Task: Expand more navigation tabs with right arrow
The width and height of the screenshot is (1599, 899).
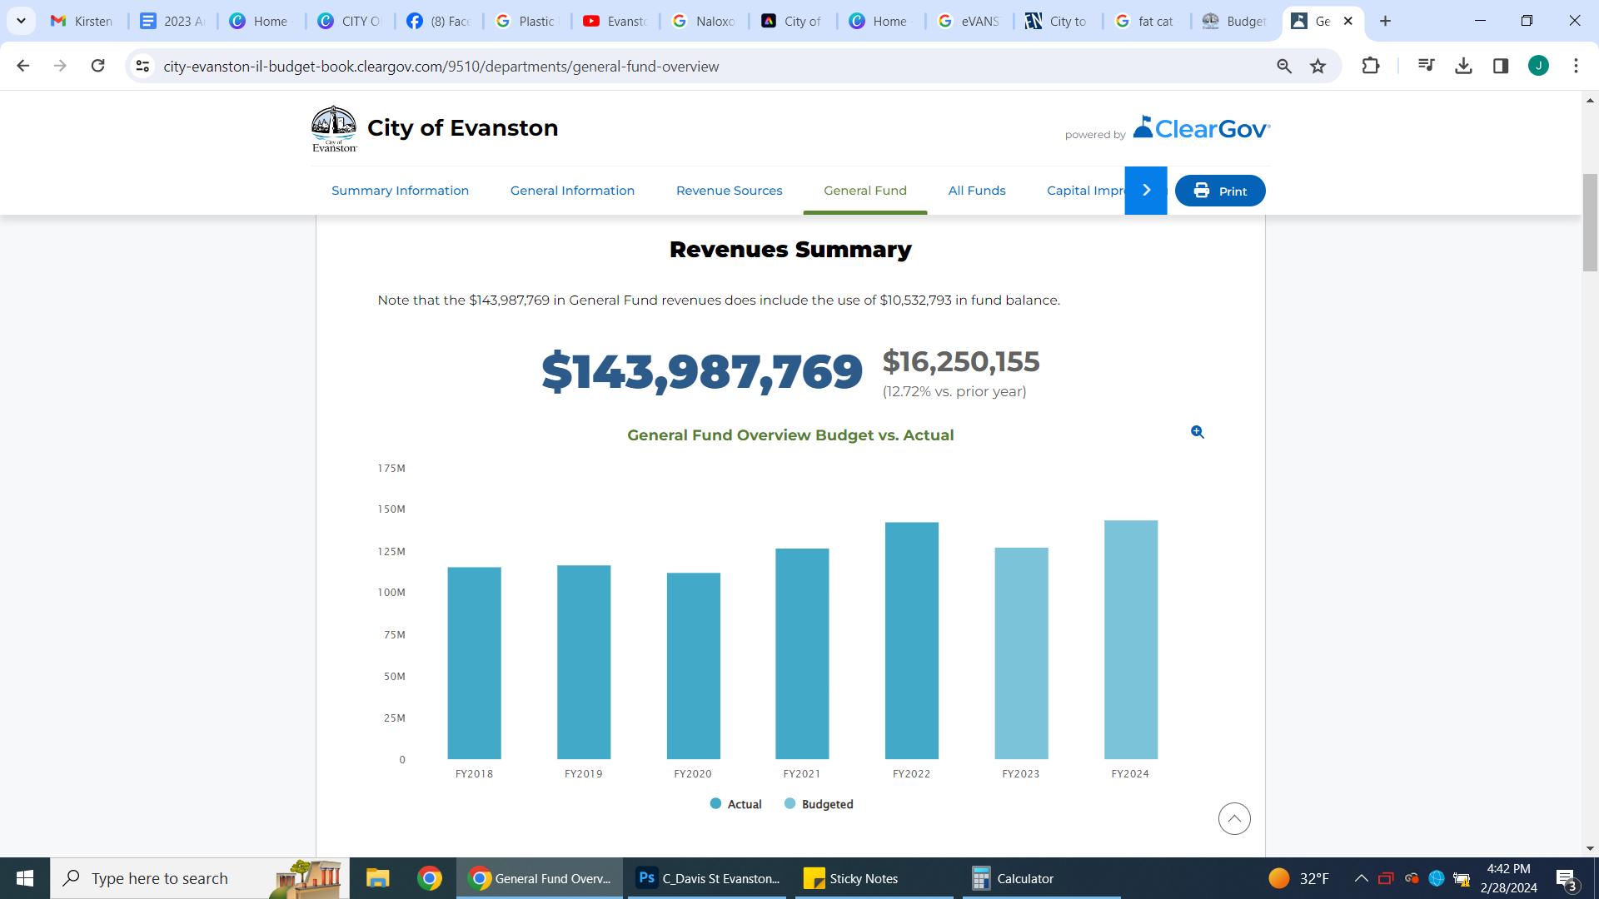Action: [x=1145, y=191]
